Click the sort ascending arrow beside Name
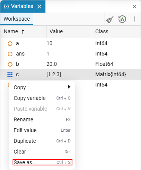 click(x=23, y=32)
